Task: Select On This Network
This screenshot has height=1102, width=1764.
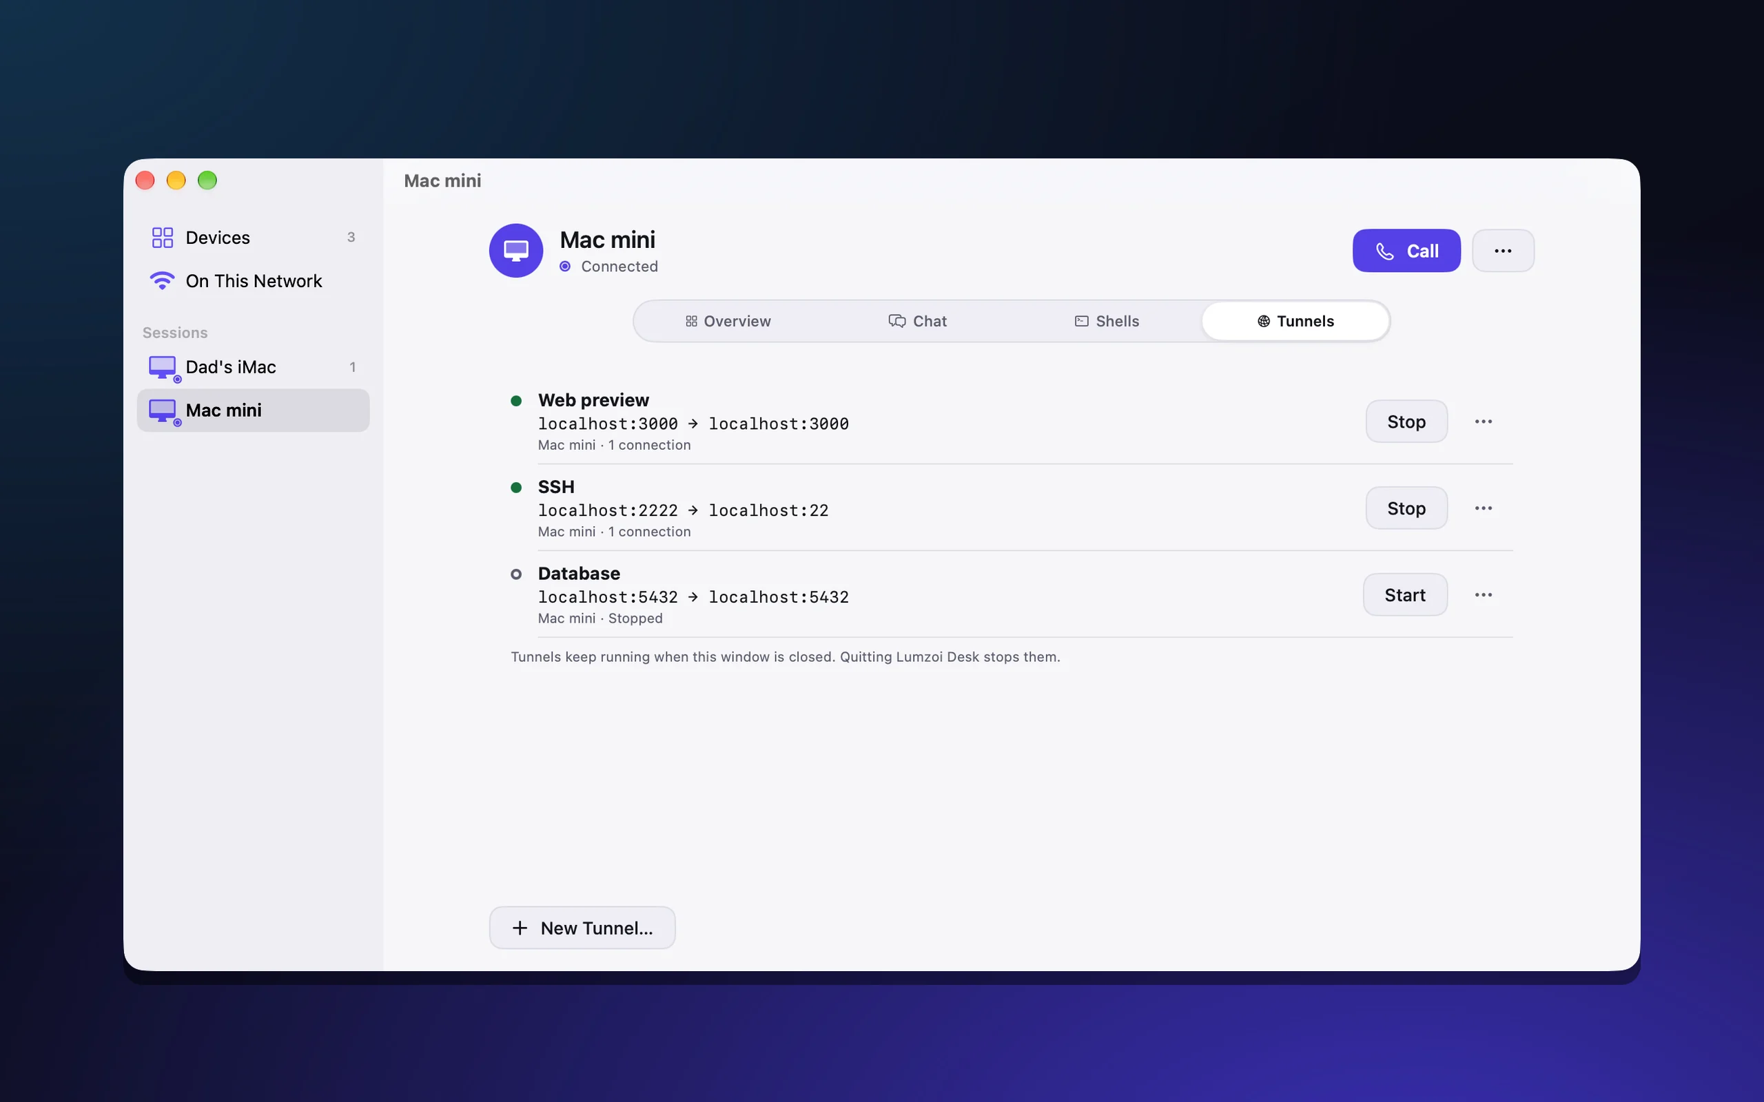Action: point(253,280)
